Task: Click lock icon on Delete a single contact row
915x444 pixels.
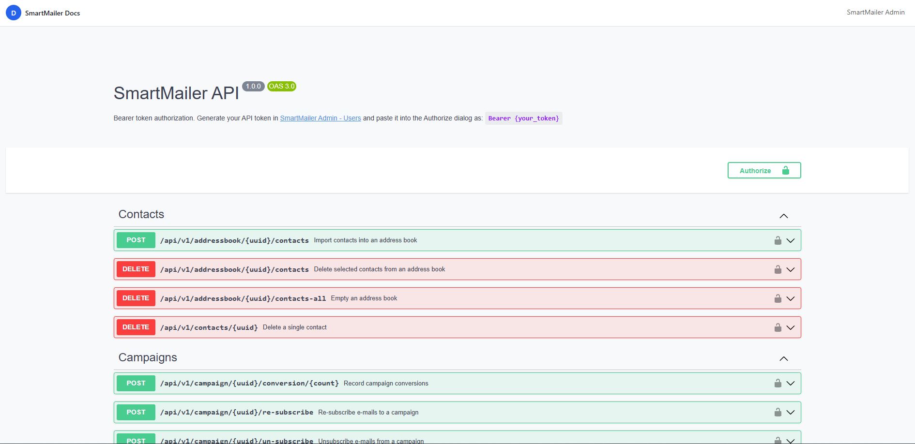Action: click(x=778, y=327)
